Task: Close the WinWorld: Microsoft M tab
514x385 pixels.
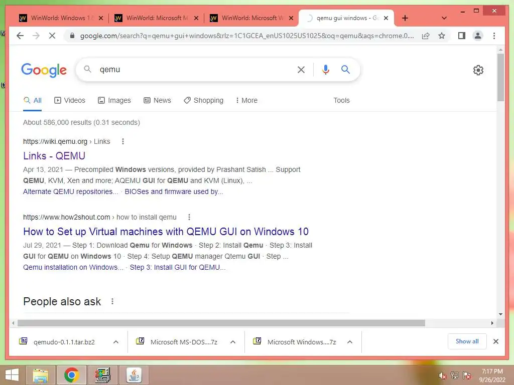Action: [196, 19]
